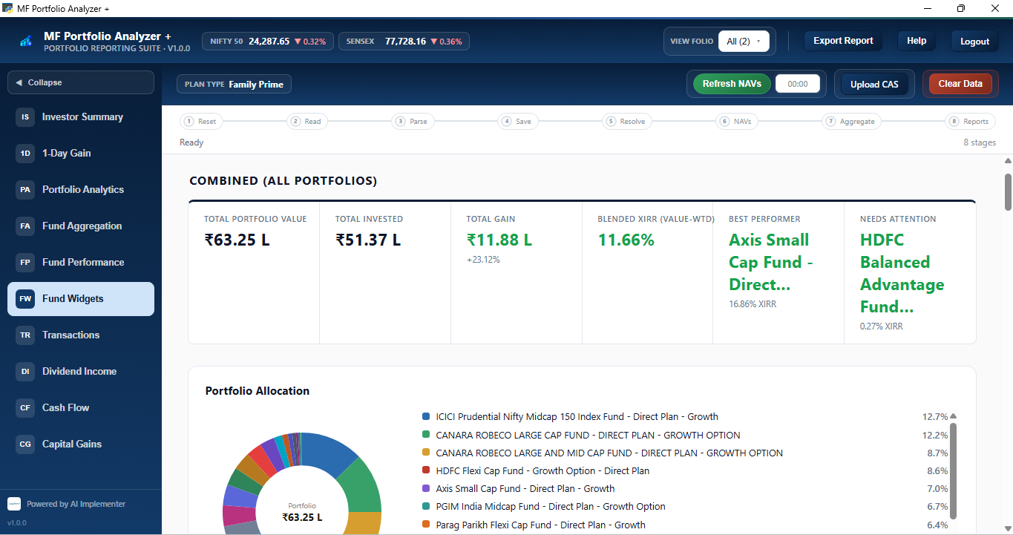
Task: Click the NIFTY 50 index ticker
Action: [x=268, y=42]
